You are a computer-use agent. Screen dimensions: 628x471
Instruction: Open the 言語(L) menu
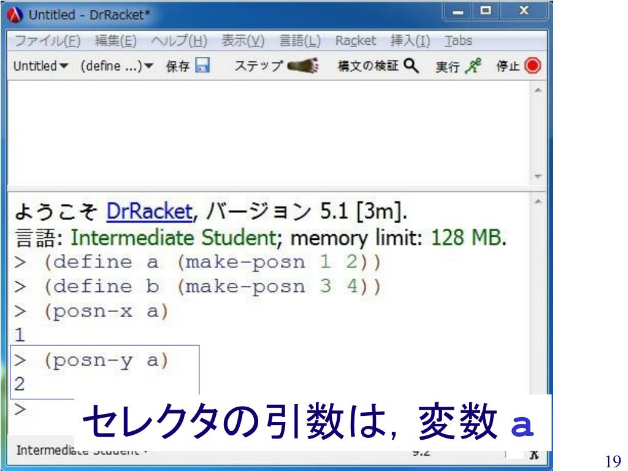click(x=299, y=40)
